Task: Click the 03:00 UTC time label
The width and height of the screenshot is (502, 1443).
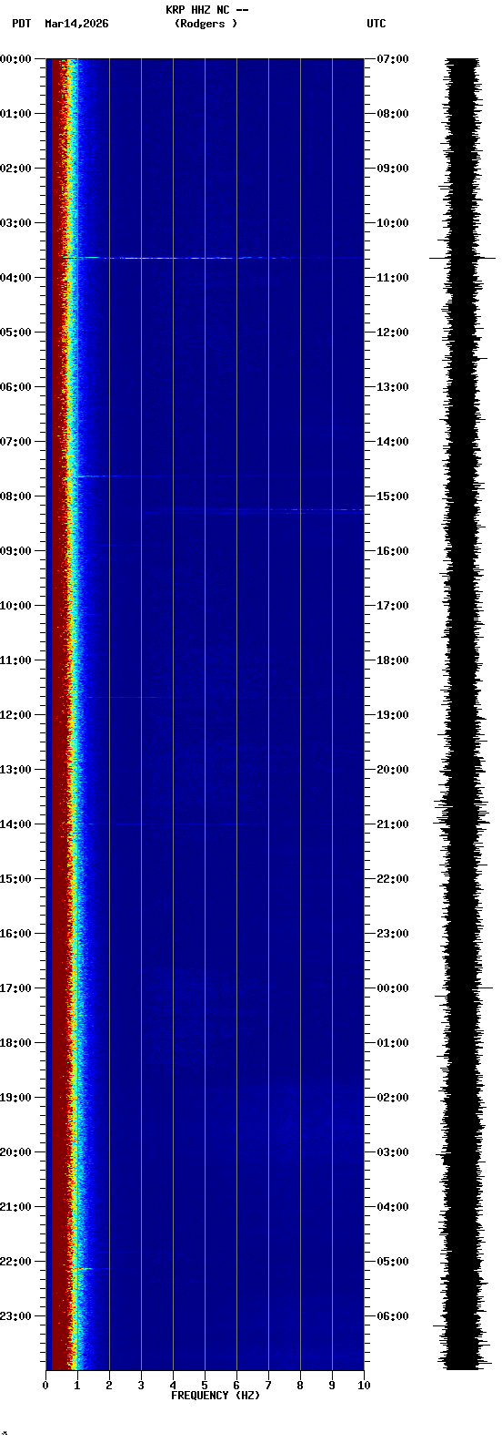Action: (x=393, y=1152)
